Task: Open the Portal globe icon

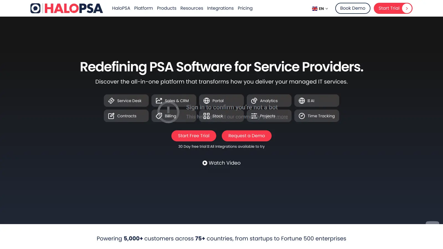Action: point(207,100)
